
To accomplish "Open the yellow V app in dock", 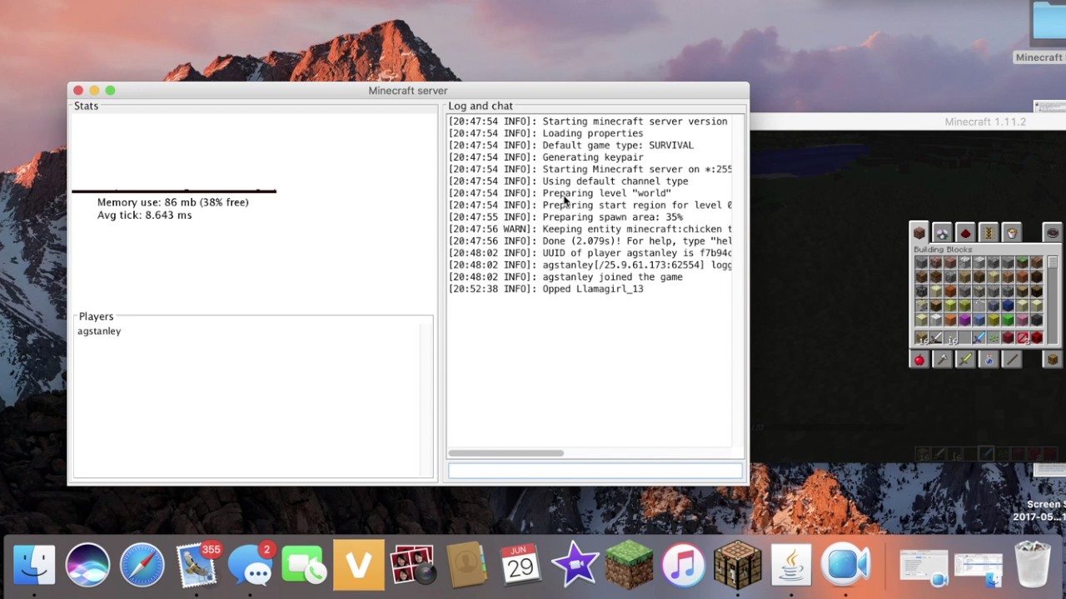I will 358,565.
